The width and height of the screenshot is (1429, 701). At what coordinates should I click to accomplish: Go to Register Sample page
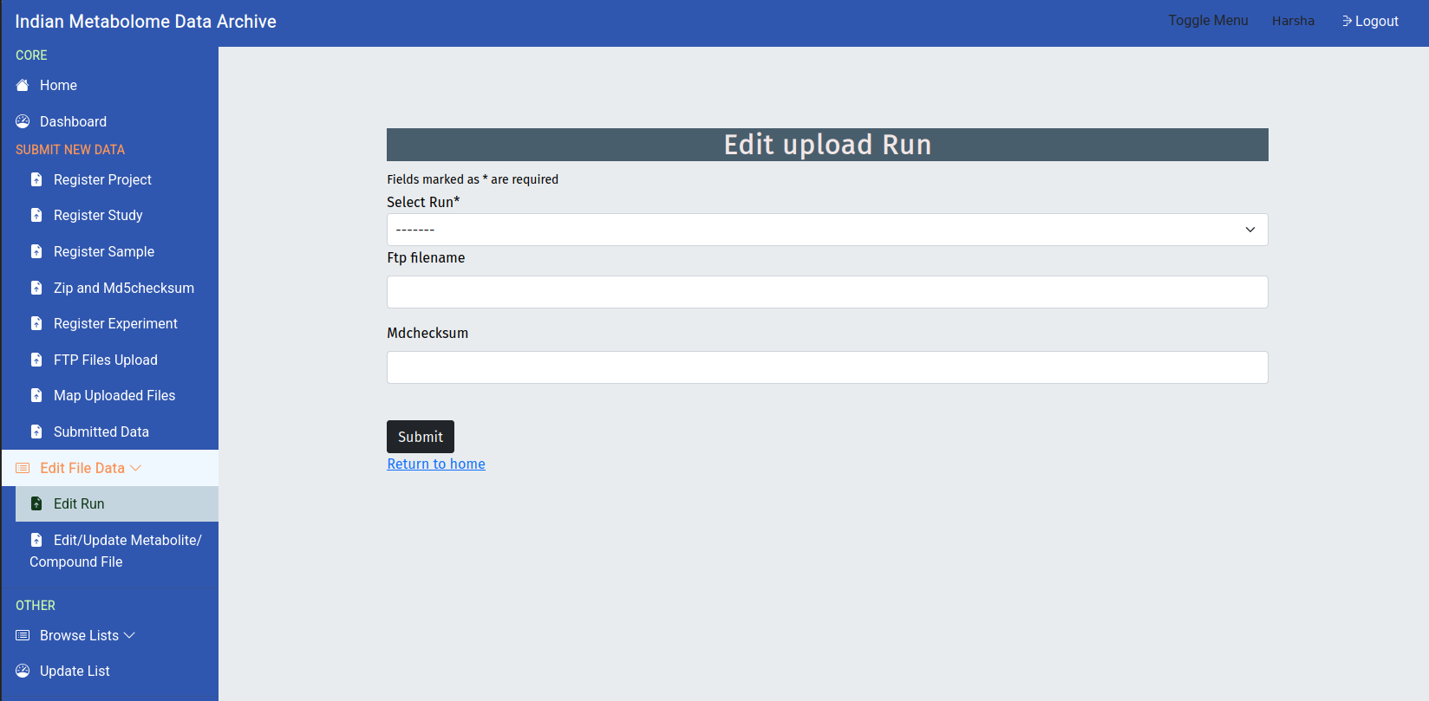[104, 251]
